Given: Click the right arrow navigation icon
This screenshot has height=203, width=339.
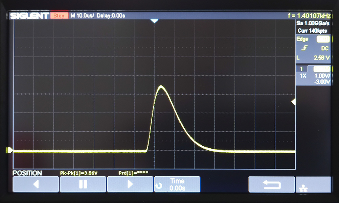Looking at the screenshot, I should pyautogui.click(x=130, y=184).
